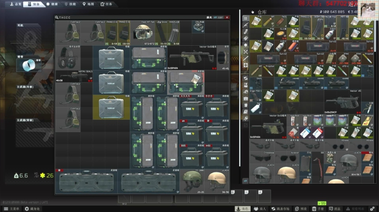Image resolution: width=379 pixels, height=212 pixels.
Task: Open the 角色 character screen
Action: (243, 209)
